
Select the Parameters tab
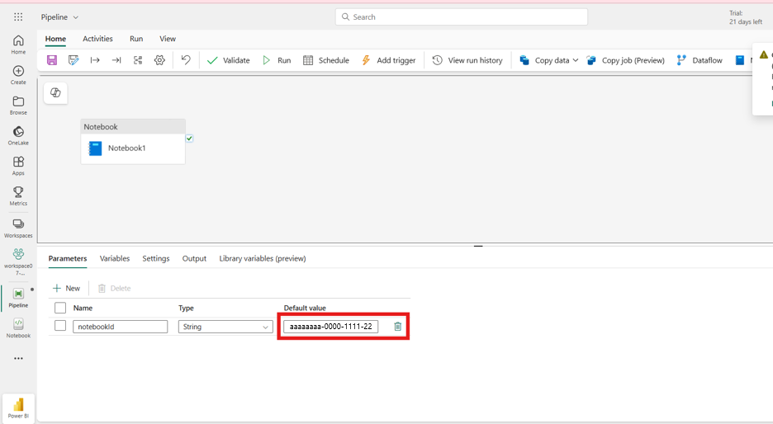[x=68, y=258]
